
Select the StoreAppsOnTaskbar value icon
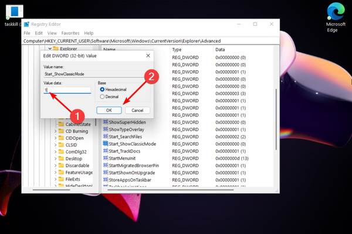(x=106, y=180)
